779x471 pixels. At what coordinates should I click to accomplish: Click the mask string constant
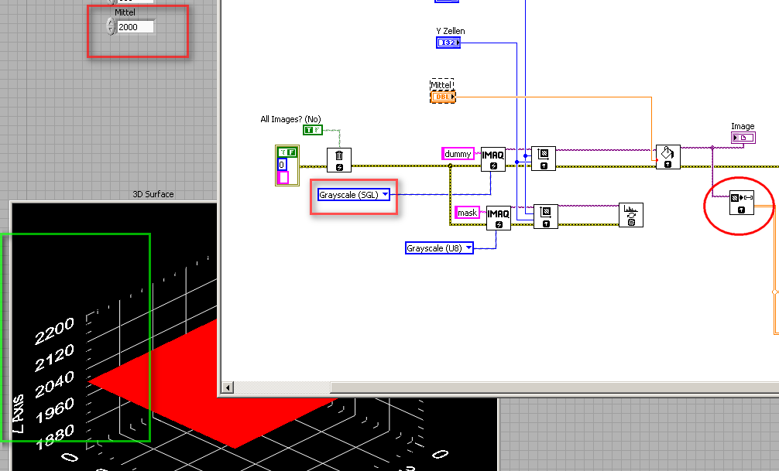point(467,213)
